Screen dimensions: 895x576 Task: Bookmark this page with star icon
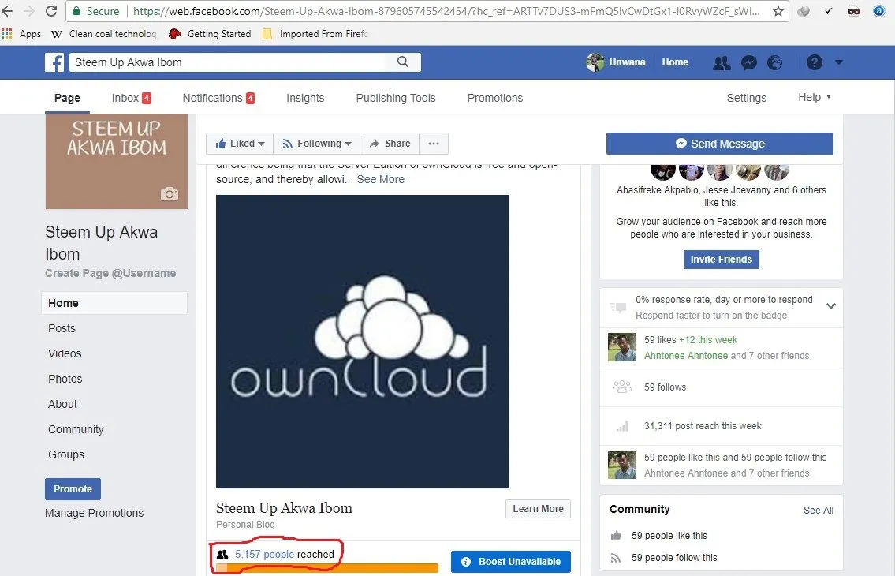point(778,11)
